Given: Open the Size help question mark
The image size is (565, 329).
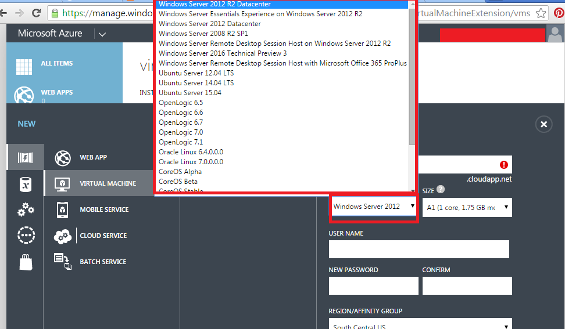Looking at the screenshot, I should coord(441,190).
